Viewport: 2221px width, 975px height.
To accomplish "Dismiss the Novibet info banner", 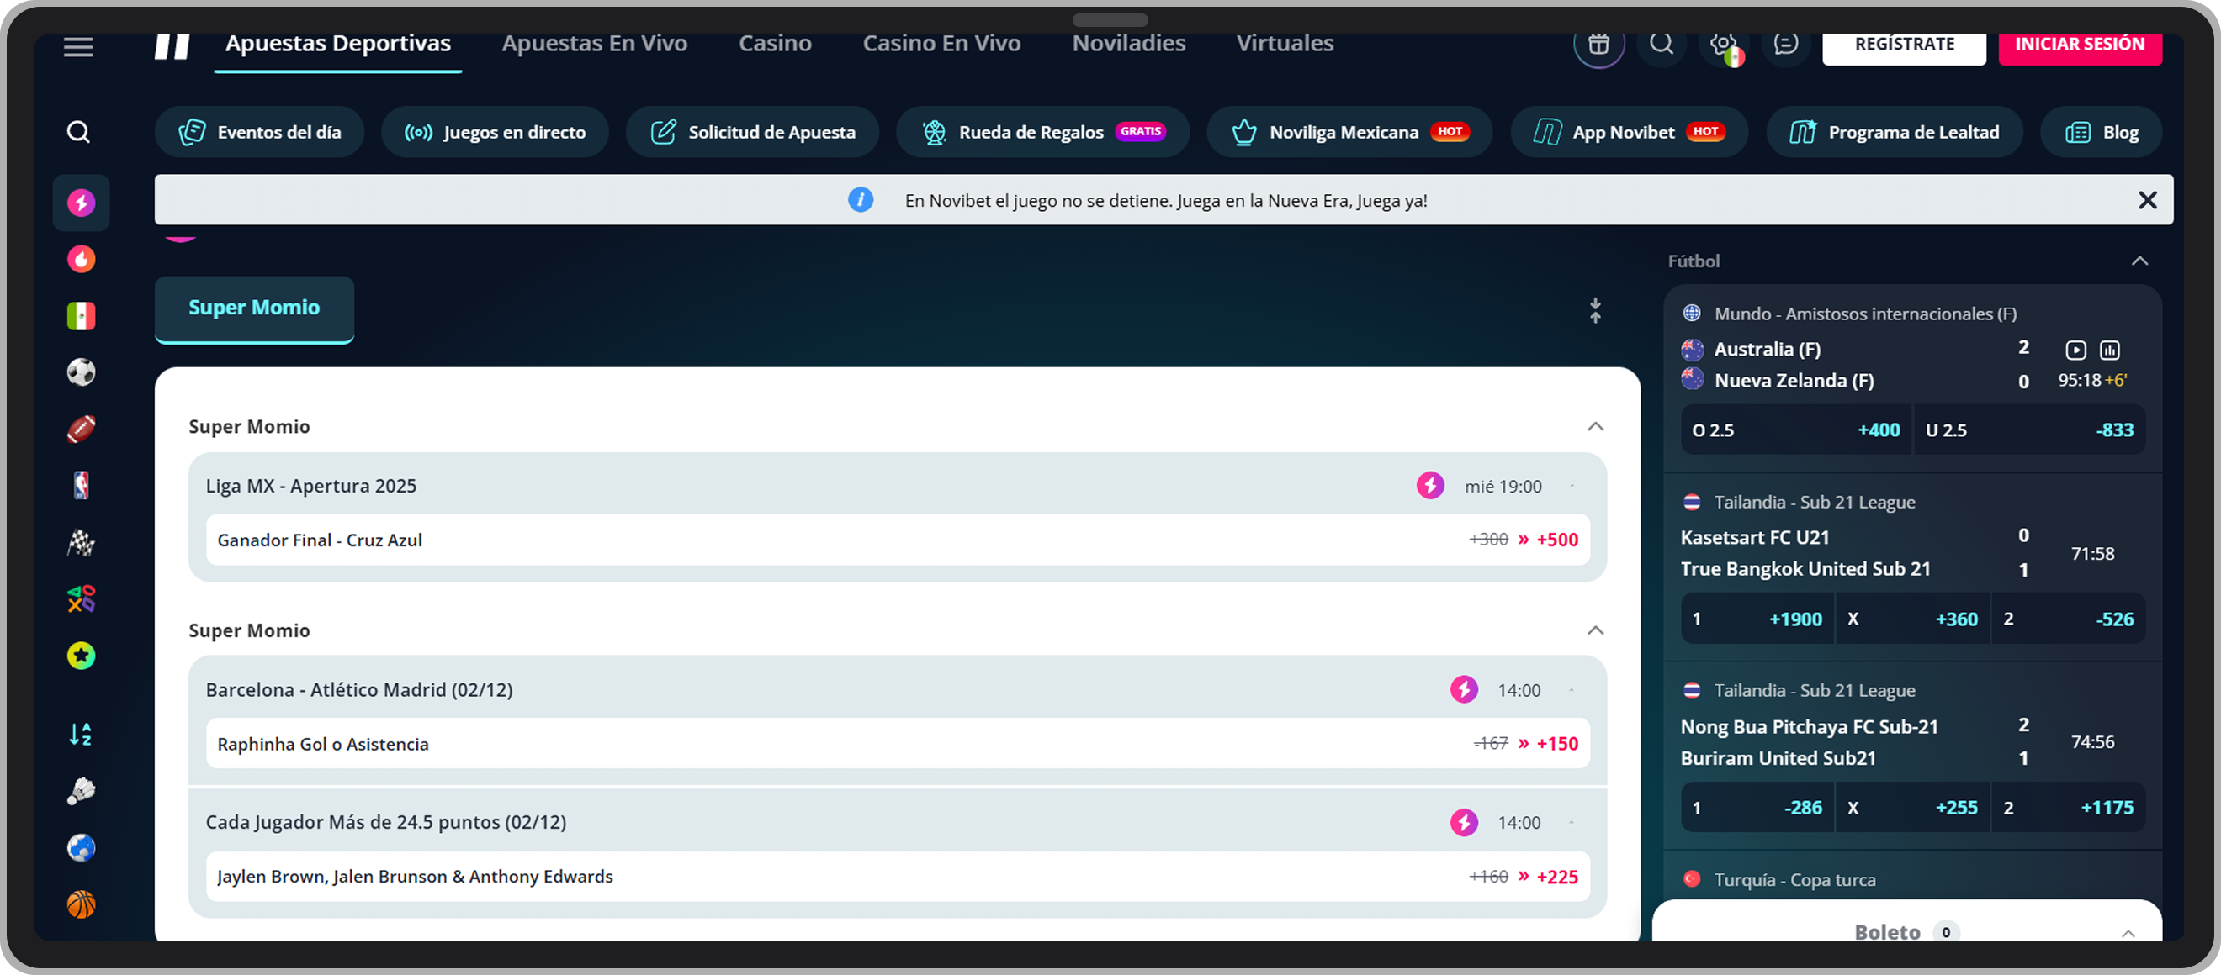I will tap(2147, 201).
